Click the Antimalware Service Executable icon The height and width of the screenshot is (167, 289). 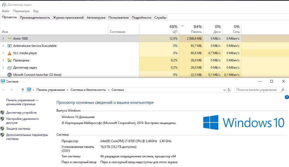point(9,46)
